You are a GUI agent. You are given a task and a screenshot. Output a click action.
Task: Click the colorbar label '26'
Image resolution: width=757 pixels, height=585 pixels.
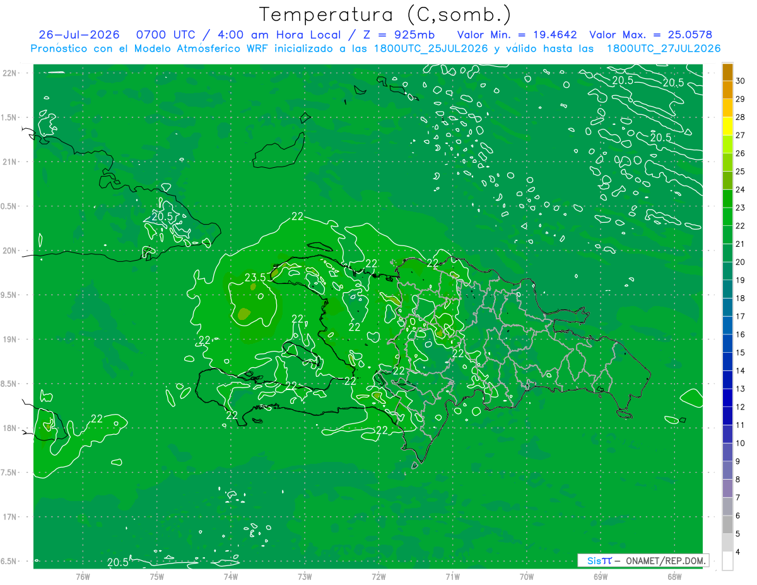[741, 153]
